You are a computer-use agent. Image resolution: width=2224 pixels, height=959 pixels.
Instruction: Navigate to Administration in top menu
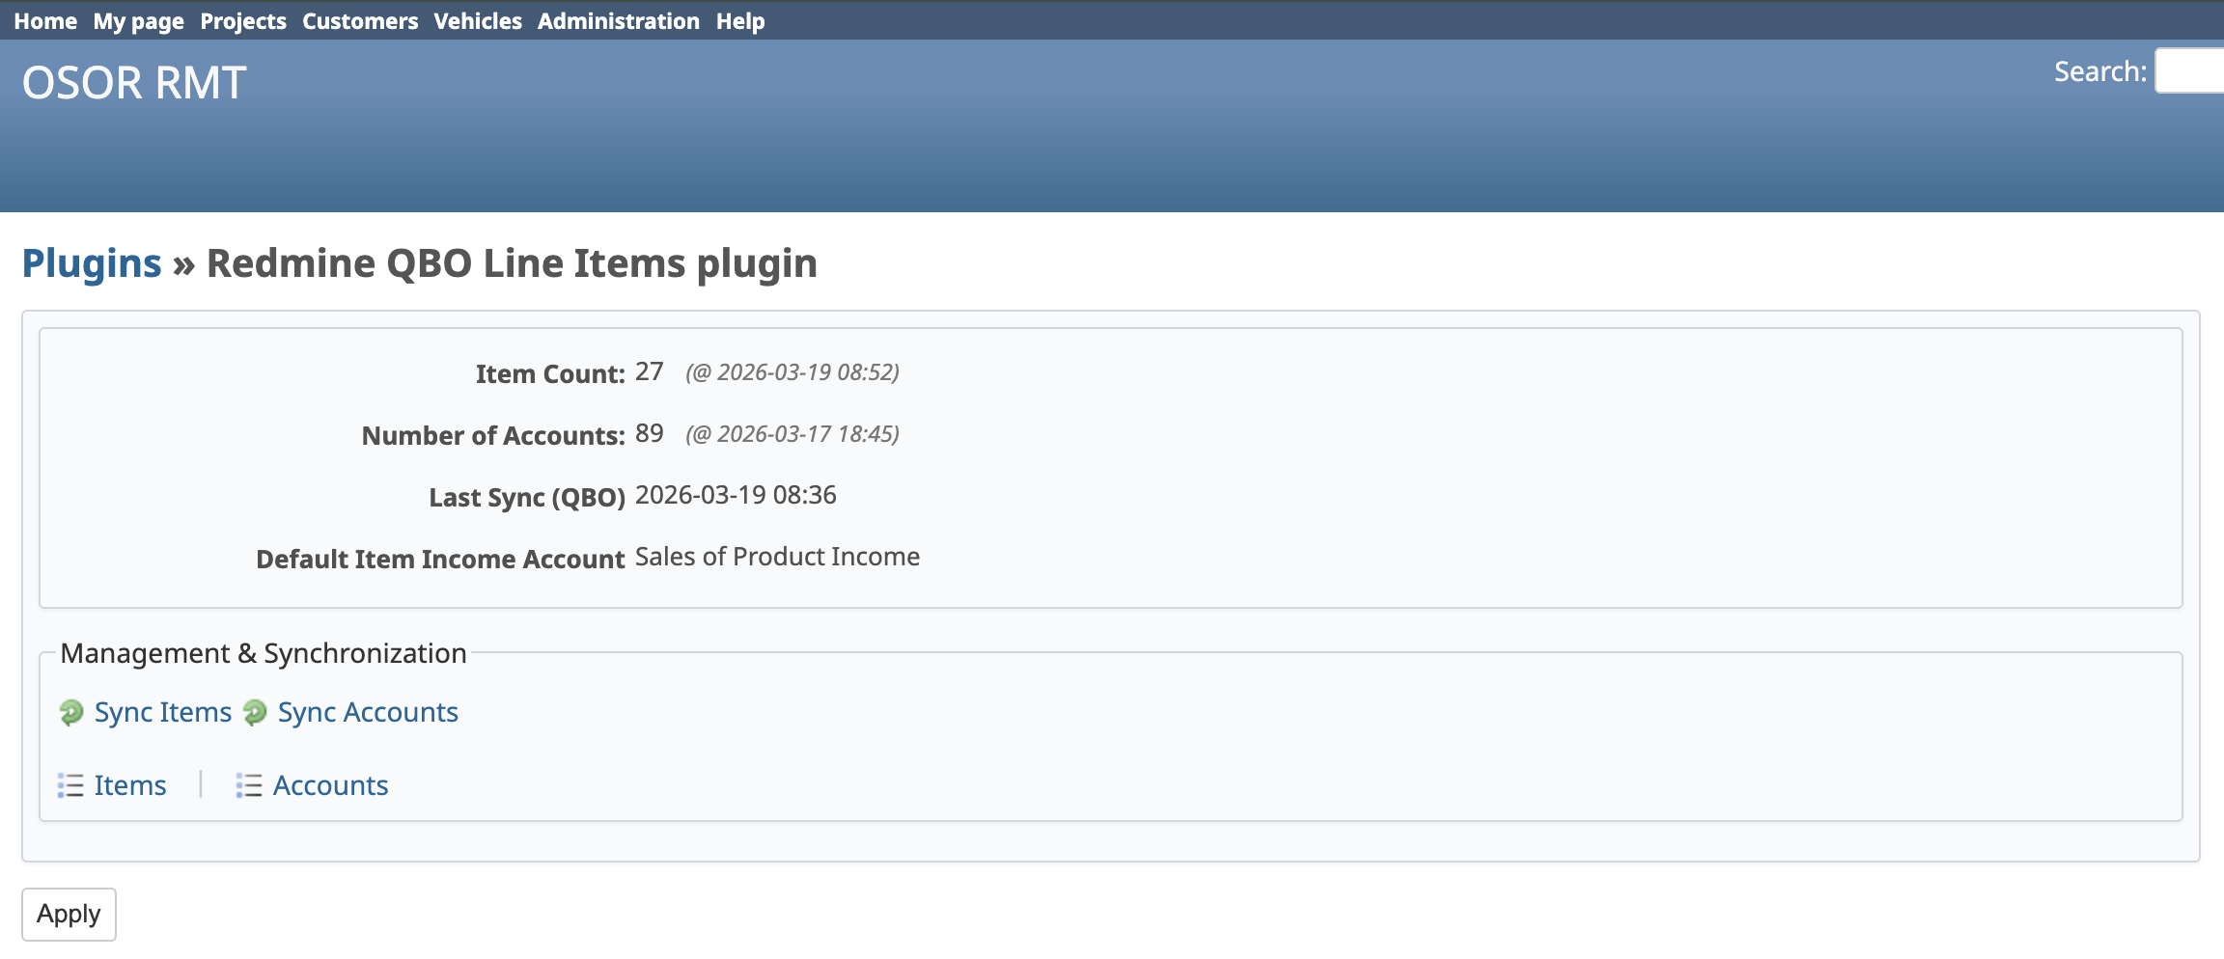point(619,21)
